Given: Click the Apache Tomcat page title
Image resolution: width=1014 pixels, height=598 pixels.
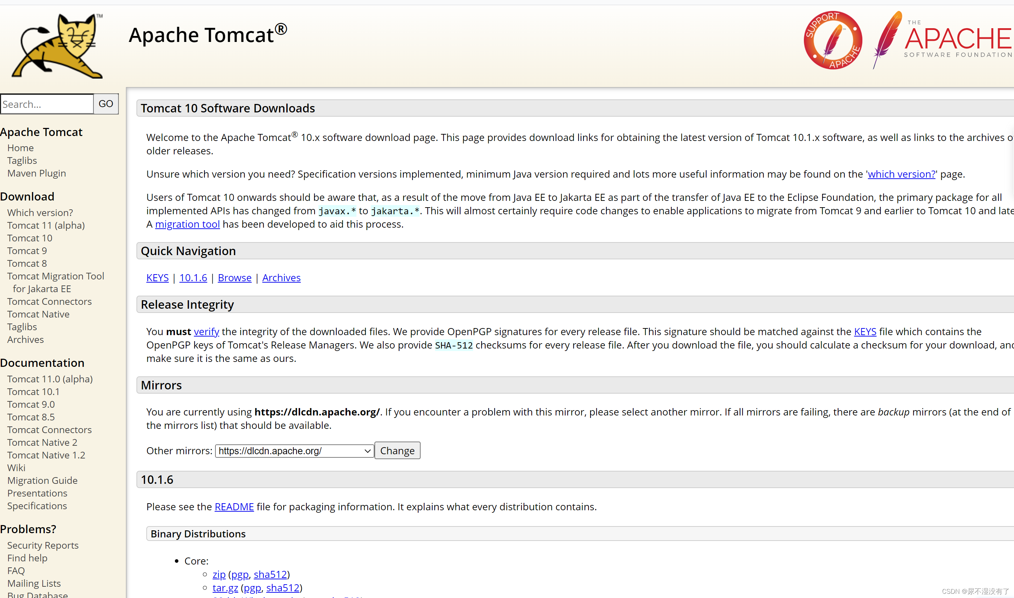Looking at the screenshot, I should coord(208,34).
